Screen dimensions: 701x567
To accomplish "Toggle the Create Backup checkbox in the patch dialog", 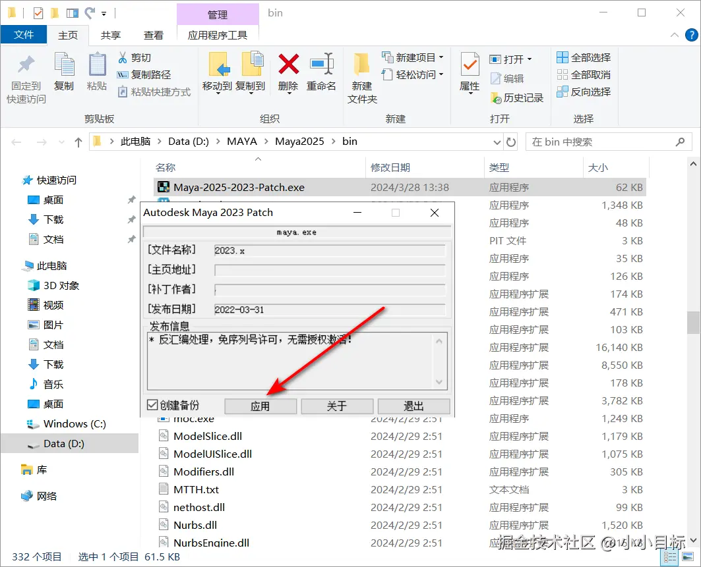I will point(152,405).
